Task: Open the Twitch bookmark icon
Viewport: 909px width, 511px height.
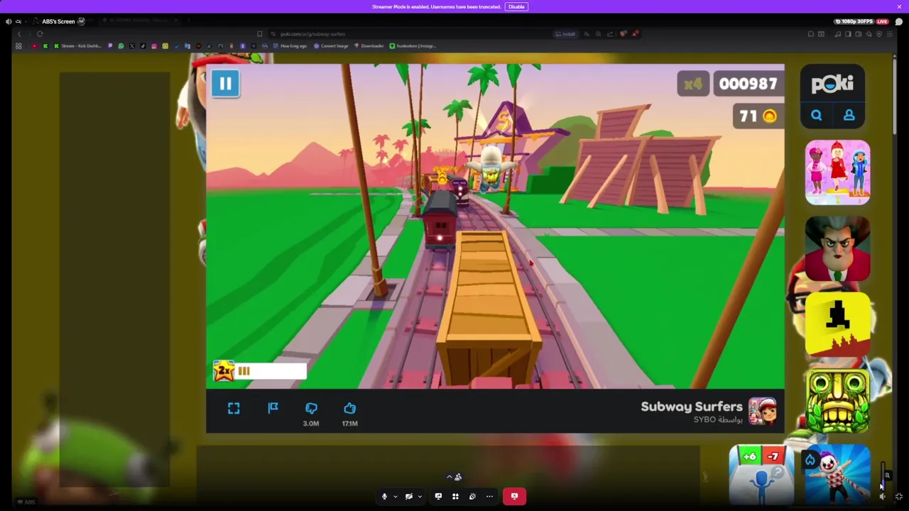Action: point(110,46)
